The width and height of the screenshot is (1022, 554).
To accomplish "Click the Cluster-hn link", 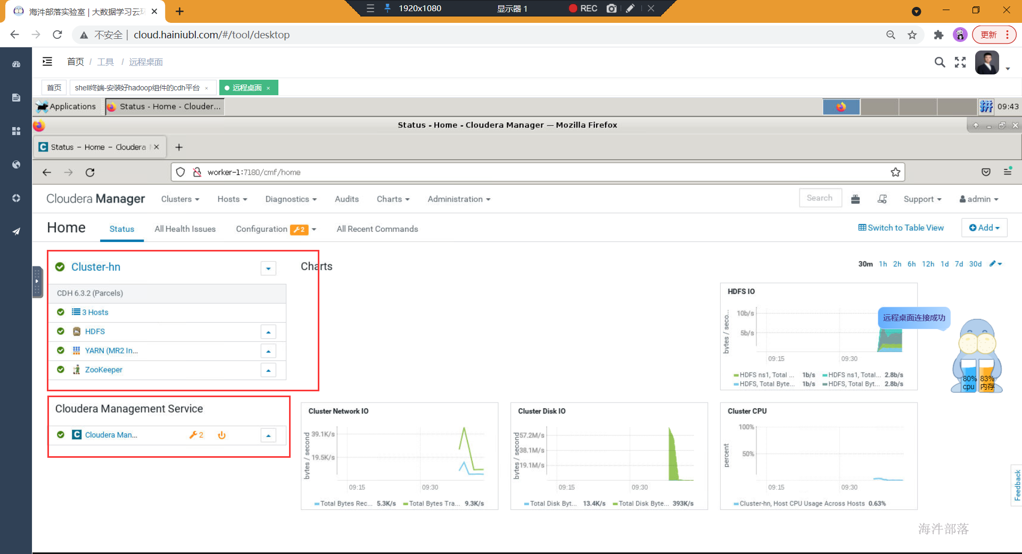I will click(x=96, y=267).
